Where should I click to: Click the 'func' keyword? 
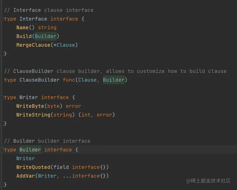[x=69, y=80]
